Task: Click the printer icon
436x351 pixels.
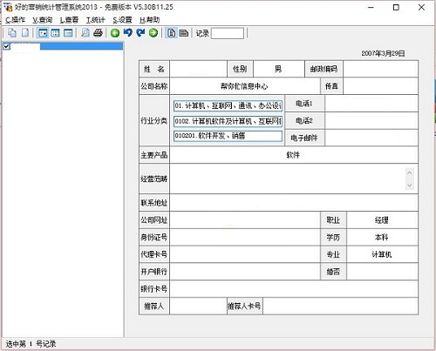Action: (98, 33)
